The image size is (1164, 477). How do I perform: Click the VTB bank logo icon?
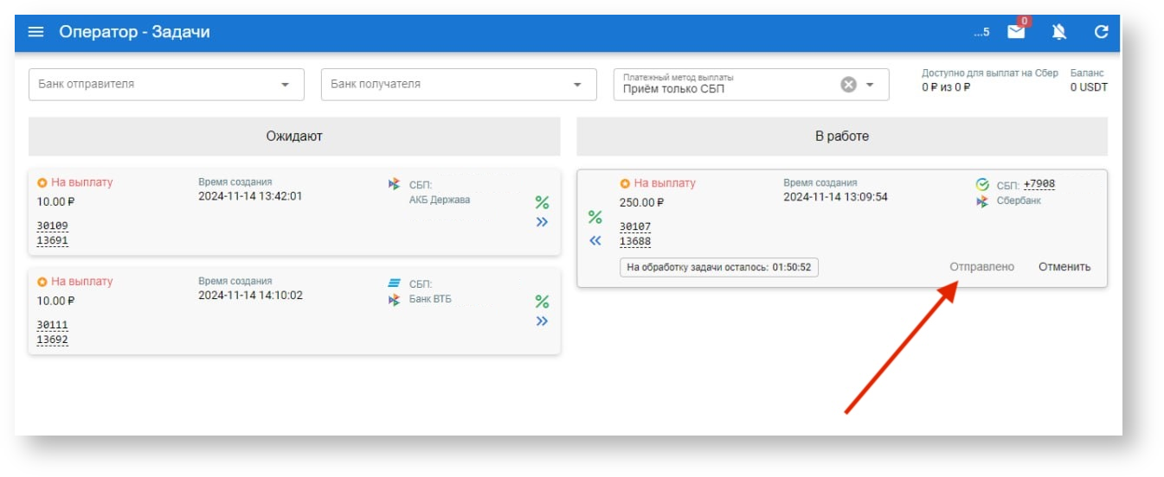click(x=394, y=283)
